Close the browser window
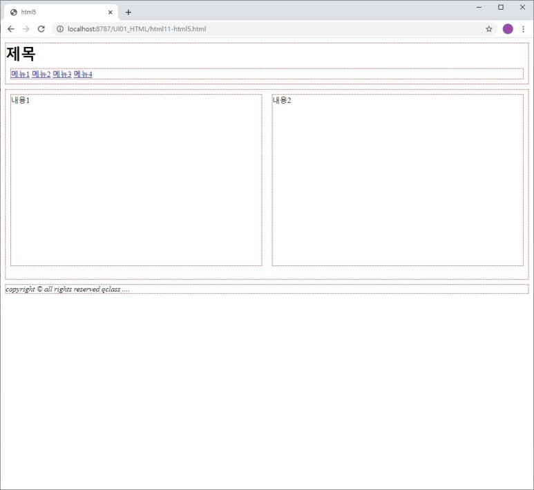Screen dimensions: 534x490 pyautogui.click(x=522, y=7)
